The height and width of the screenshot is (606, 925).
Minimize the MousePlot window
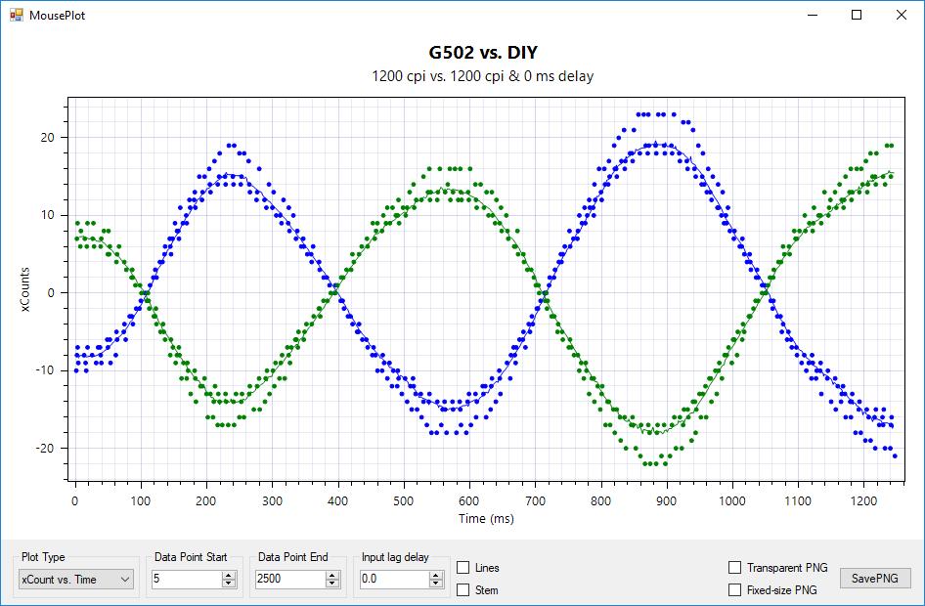[x=812, y=16]
